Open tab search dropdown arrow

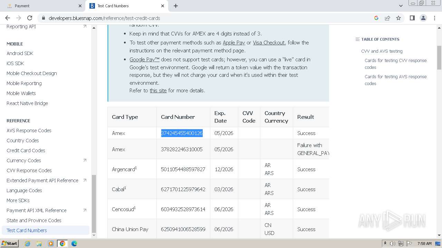(x=401, y=6)
